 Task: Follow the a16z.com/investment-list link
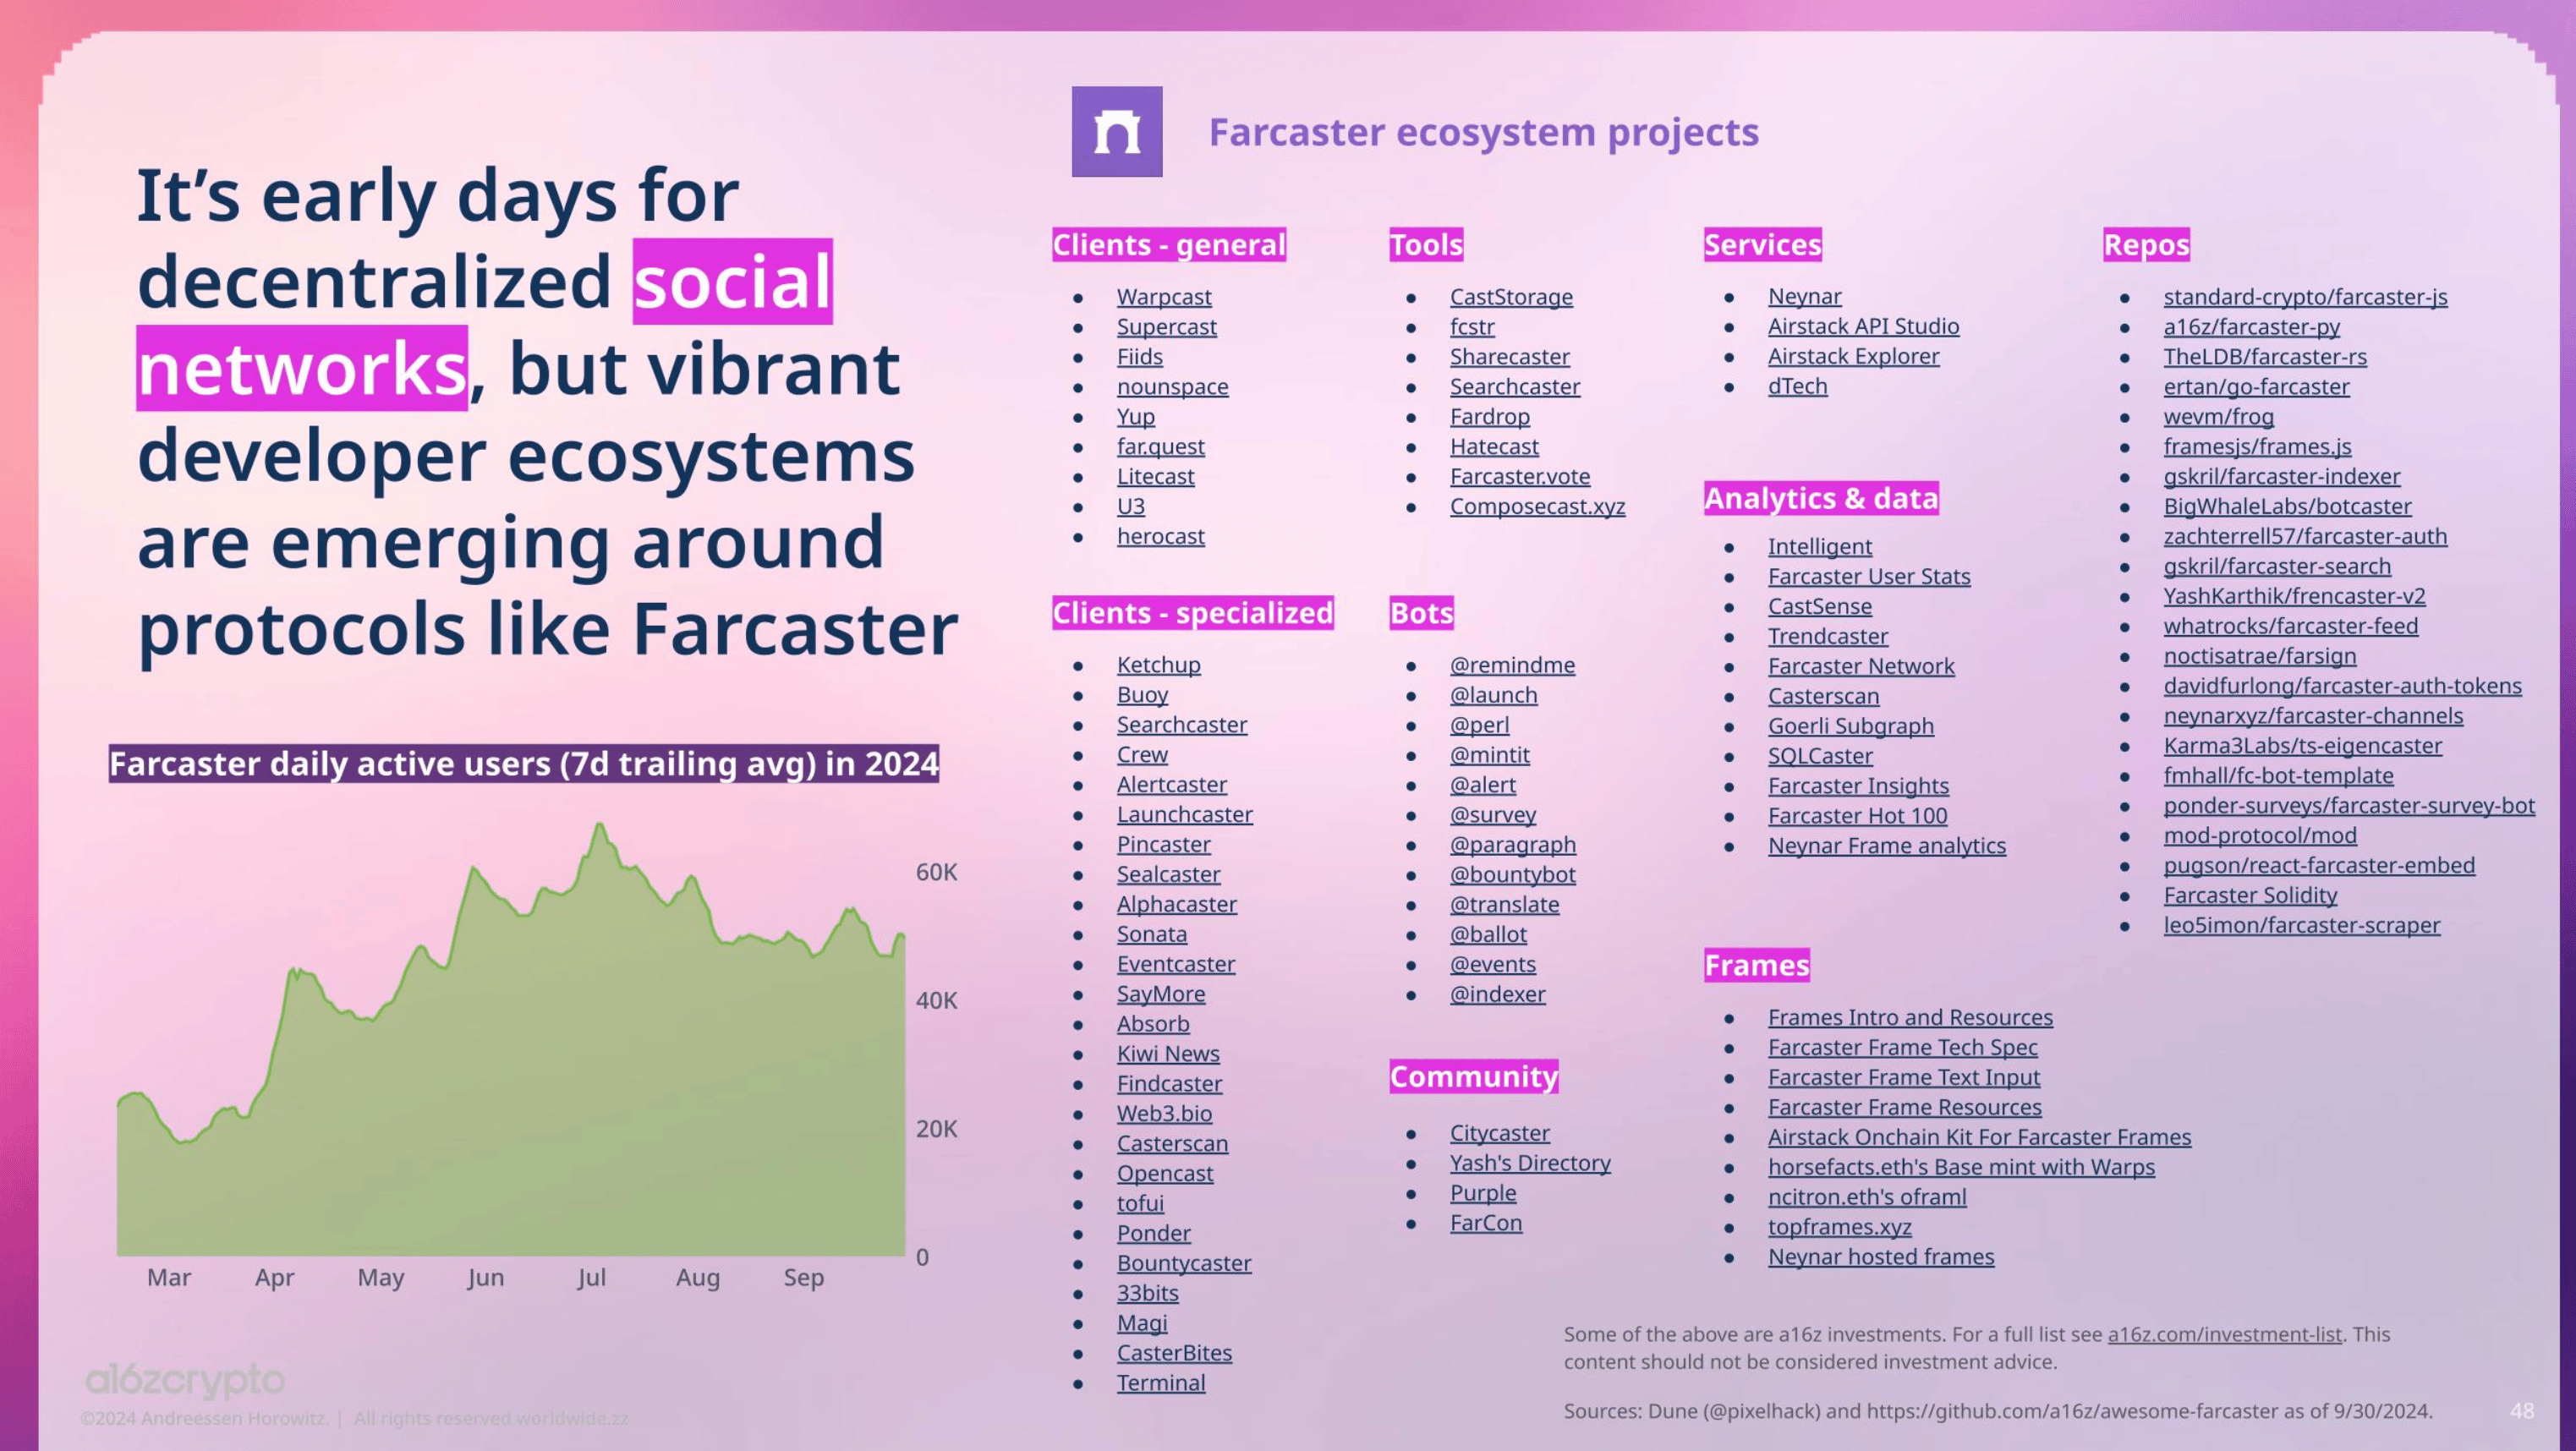point(2223,1334)
